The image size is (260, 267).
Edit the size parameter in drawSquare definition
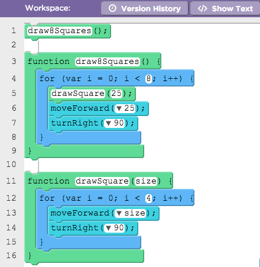(x=146, y=181)
